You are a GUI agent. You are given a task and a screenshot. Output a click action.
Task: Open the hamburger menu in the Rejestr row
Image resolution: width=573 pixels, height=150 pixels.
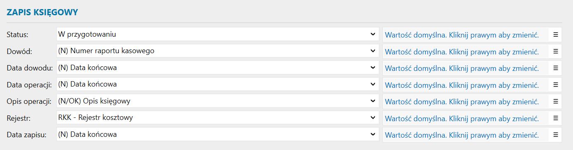pos(555,118)
